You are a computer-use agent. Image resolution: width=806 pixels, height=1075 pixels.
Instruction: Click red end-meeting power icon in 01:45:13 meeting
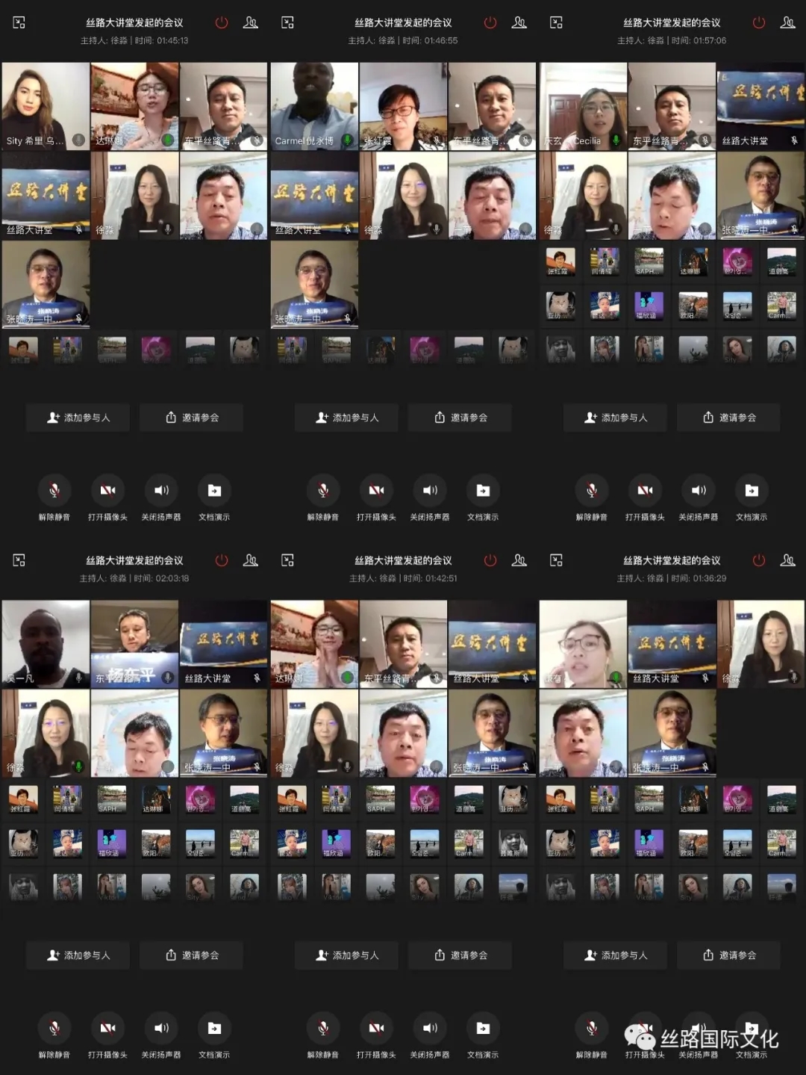222,23
